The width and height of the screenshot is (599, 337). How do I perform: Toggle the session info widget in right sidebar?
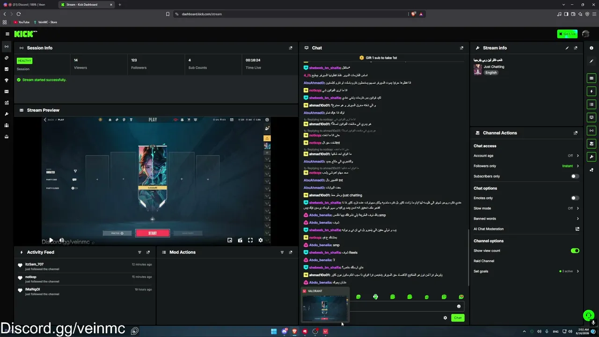(x=592, y=131)
